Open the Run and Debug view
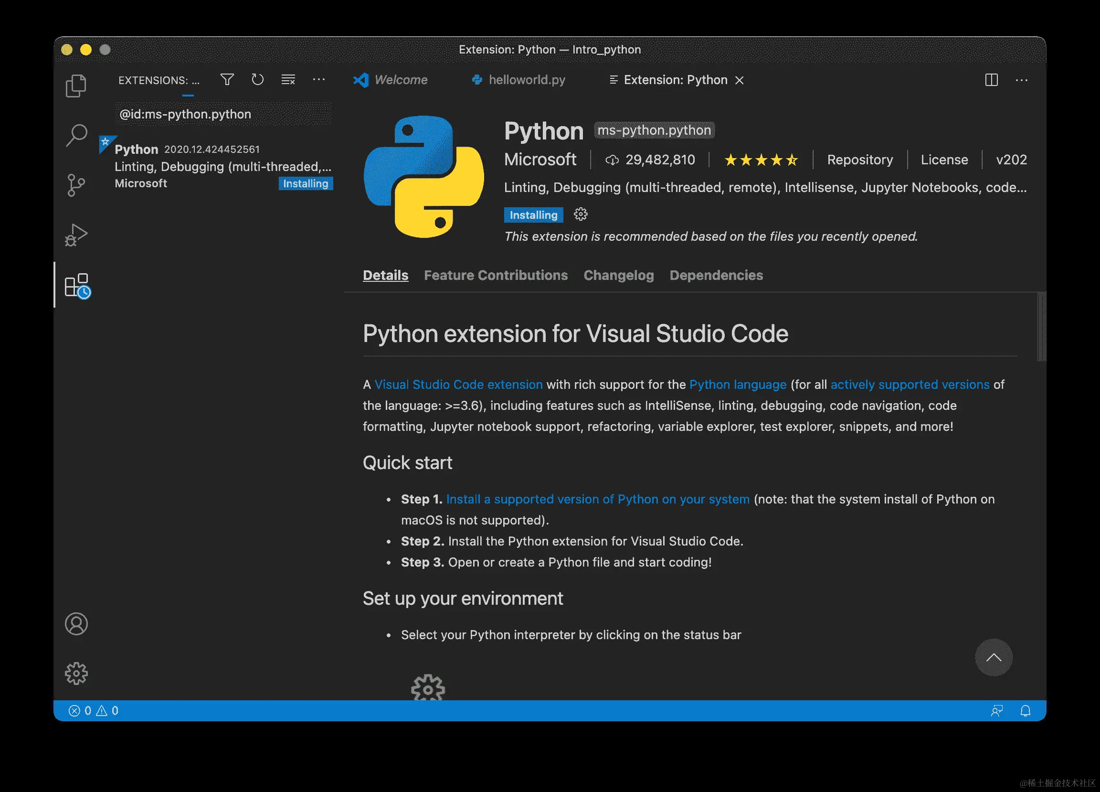1100x792 pixels. click(x=76, y=235)
